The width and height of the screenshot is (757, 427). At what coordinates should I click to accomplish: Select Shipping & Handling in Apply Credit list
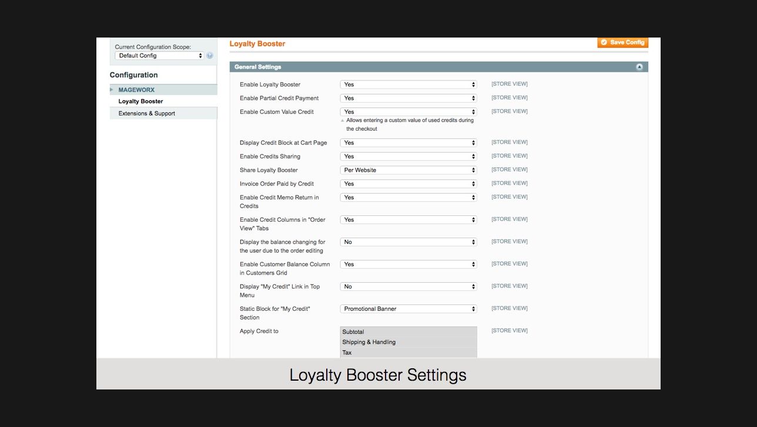point(408,342)
